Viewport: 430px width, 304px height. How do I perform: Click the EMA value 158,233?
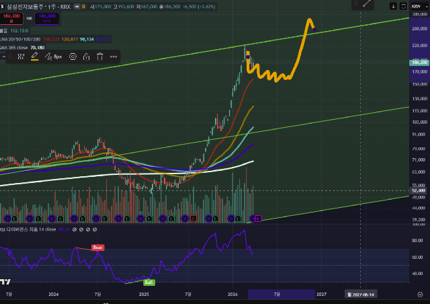51,39
